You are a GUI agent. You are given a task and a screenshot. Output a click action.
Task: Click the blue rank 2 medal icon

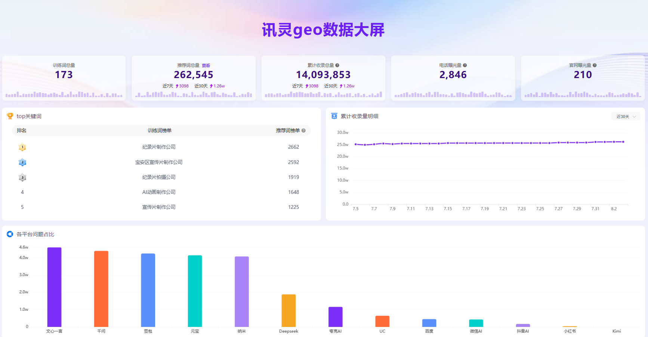point(22,162)
